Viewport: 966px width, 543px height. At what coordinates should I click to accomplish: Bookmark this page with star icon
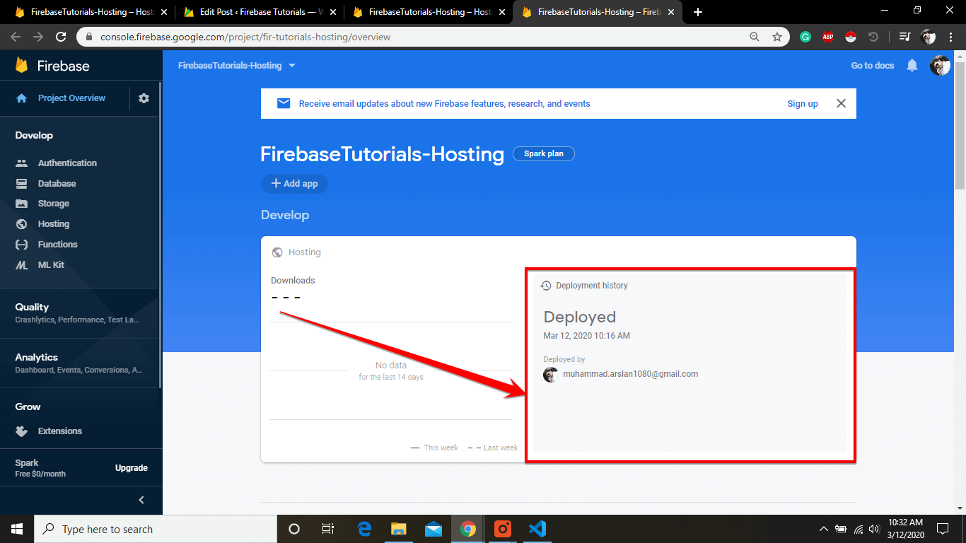tap(777, 37)
